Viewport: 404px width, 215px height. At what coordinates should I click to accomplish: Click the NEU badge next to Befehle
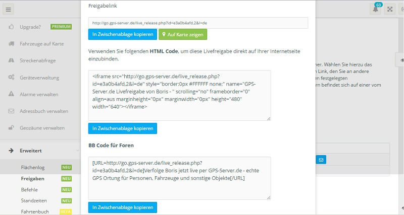click(67, 189)
